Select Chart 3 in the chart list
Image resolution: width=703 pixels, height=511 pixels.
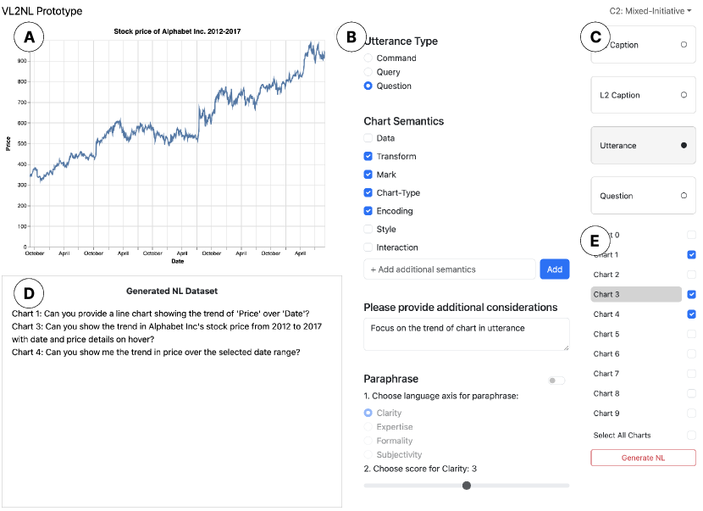pos(635,294)
